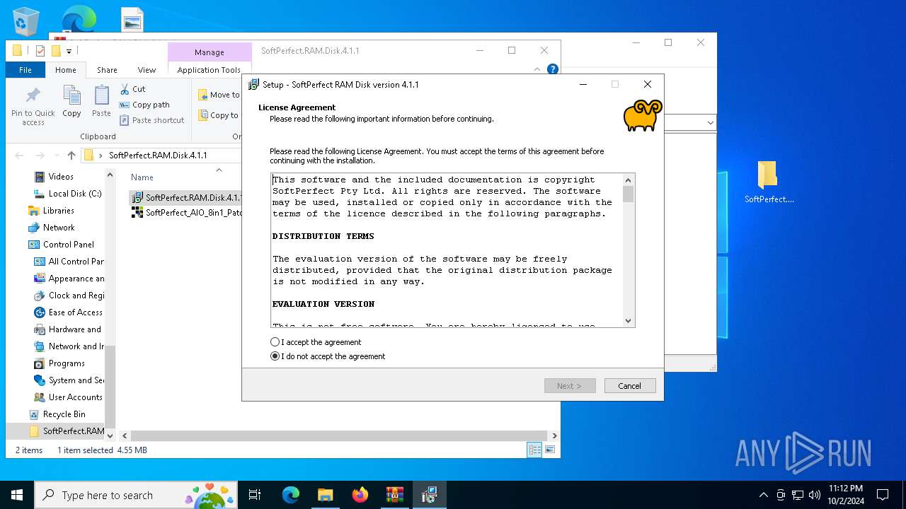906x509 pixels.
Task: Launch Microsoft Edge from the taskbar
Action: click(x=291, y=495)
